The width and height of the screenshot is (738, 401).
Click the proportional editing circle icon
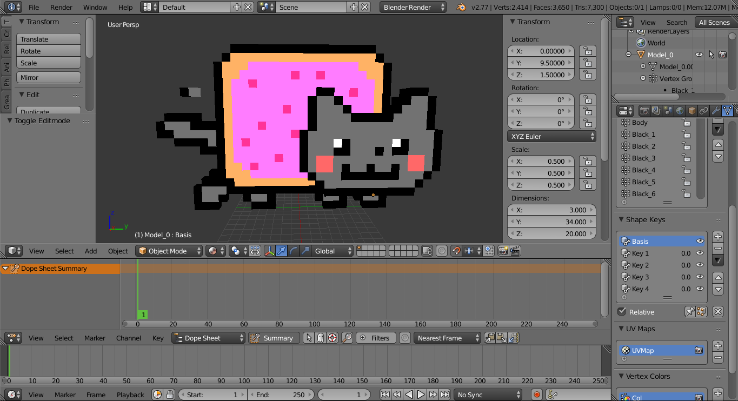[x=442, y=251]
